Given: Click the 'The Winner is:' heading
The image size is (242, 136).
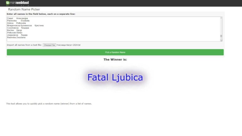Looking at the screenshot, I should pos(115,59).
